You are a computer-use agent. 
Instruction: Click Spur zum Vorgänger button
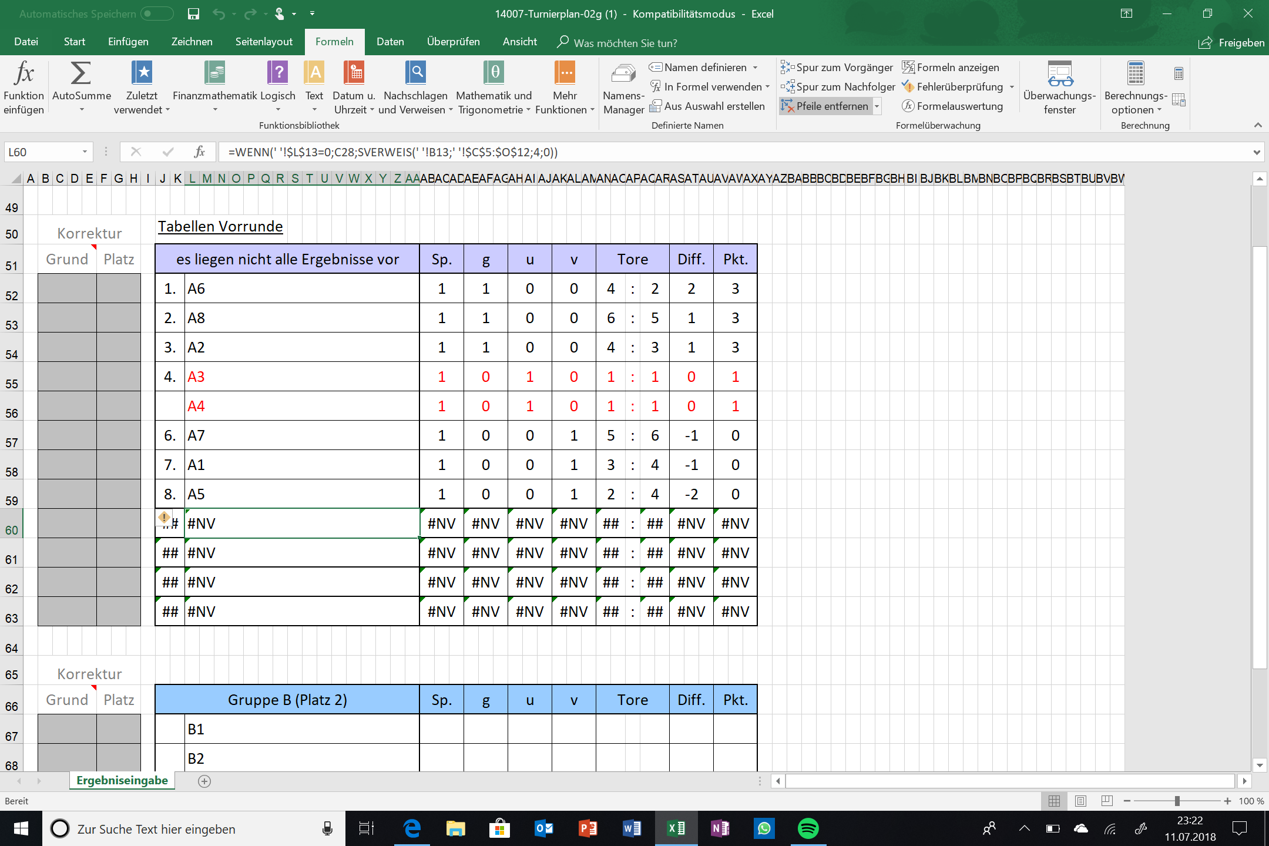click(837, 68)
